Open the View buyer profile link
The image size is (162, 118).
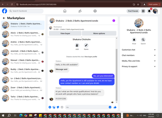(x=91, y=57)
